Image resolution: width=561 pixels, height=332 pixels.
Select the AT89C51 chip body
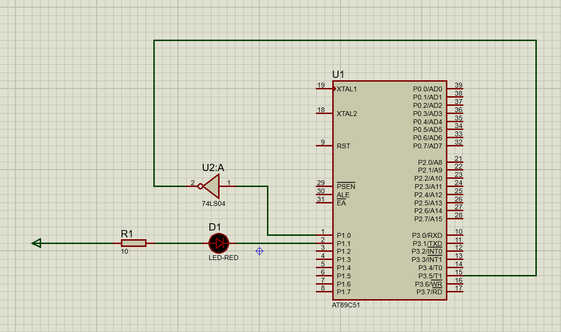pos(390,190)
